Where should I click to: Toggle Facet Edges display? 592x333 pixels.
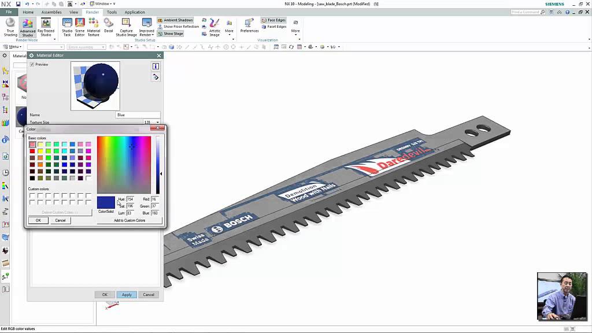point(273,27)
